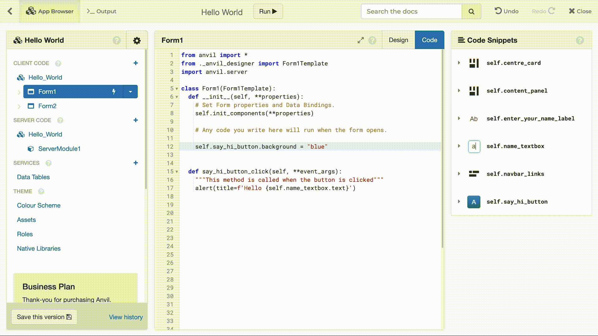598x336 pixels.
Task: Click the lightning bolt on Form1
Action: point(114,91)
